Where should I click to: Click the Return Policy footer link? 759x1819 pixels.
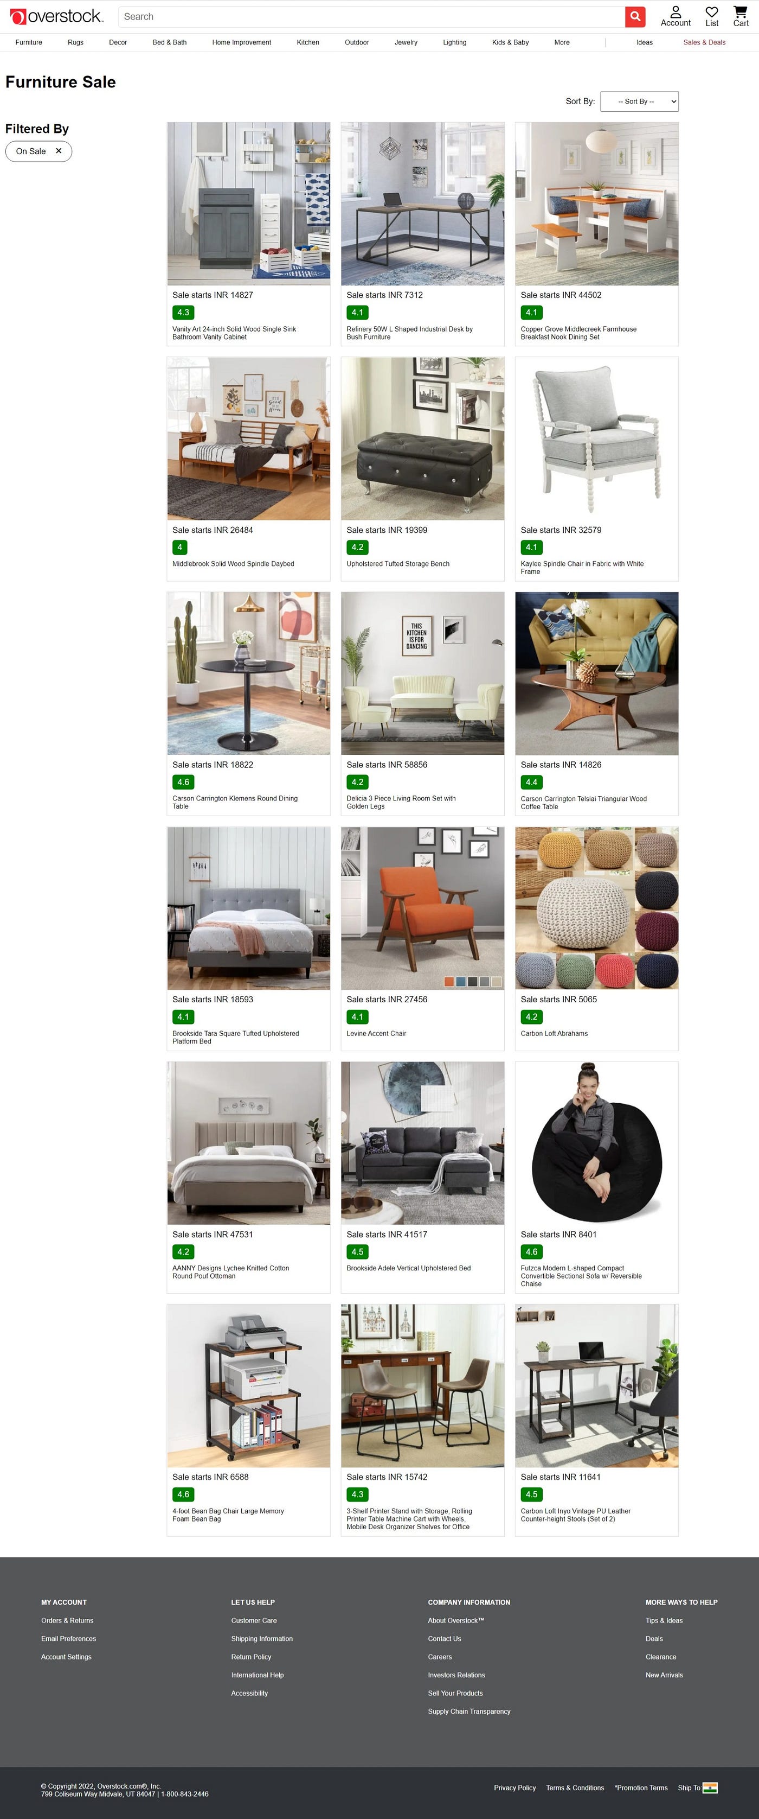pyautogui.click(x=251, y=1657)
